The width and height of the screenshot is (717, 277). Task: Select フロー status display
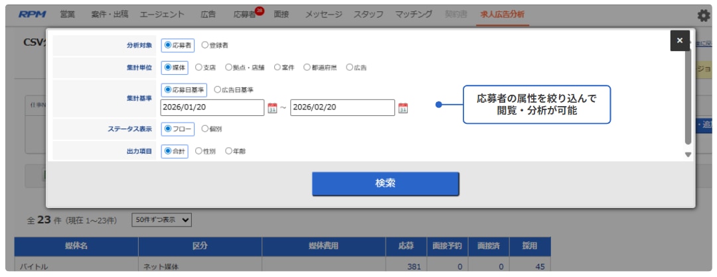click(178, 129)
